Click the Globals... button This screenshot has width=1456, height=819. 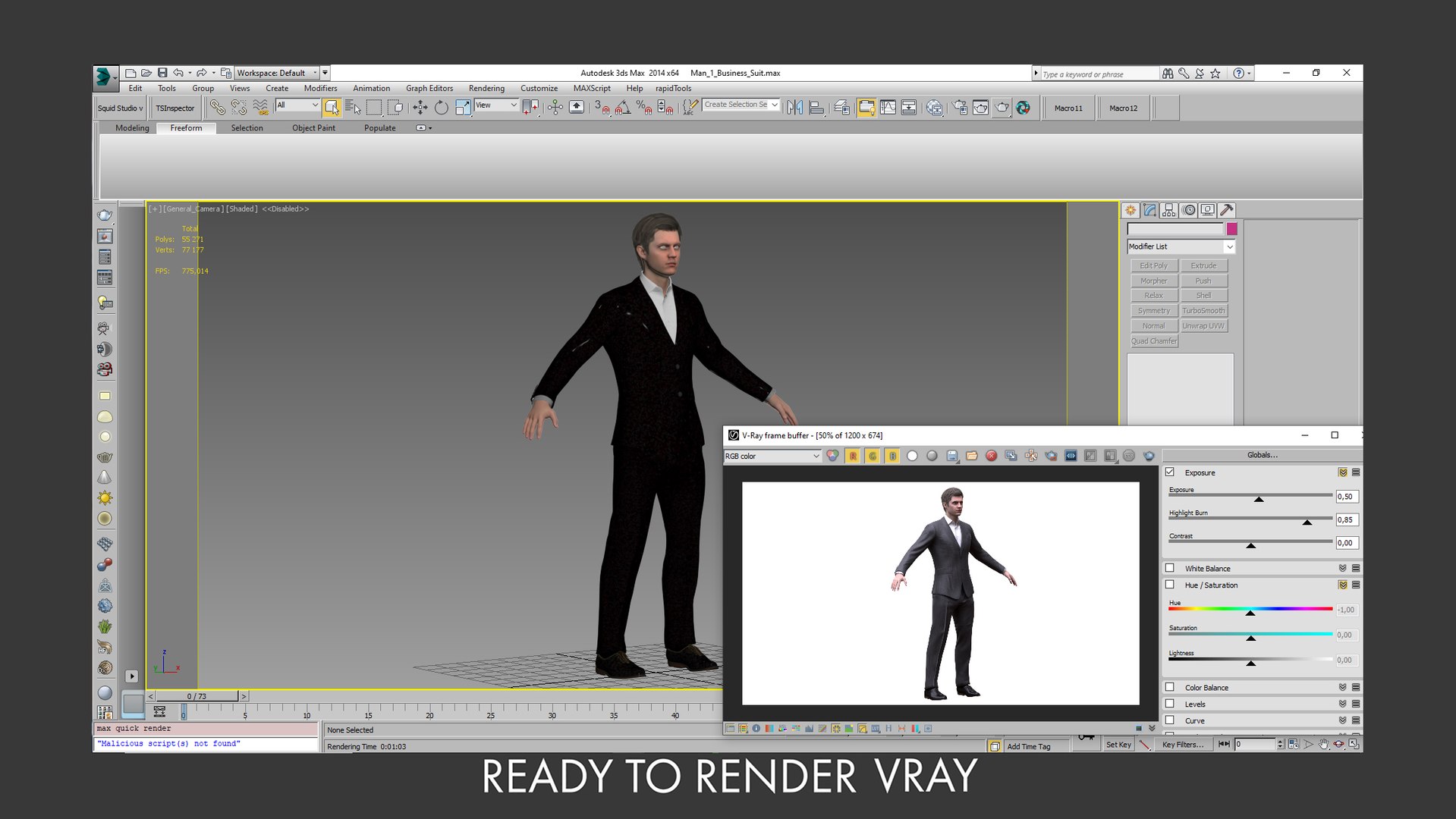(x=1263, y=455)
